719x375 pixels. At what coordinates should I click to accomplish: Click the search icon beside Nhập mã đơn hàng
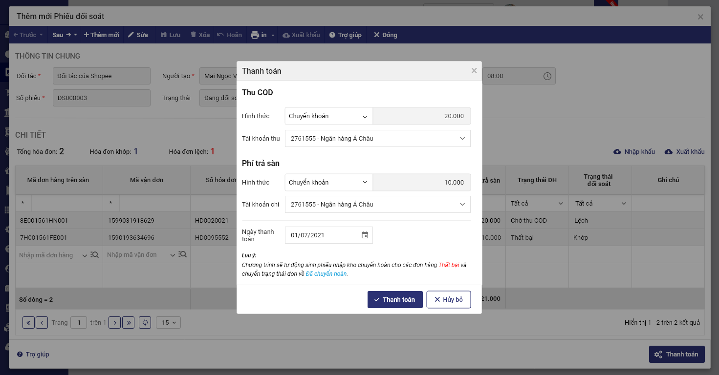95,255
